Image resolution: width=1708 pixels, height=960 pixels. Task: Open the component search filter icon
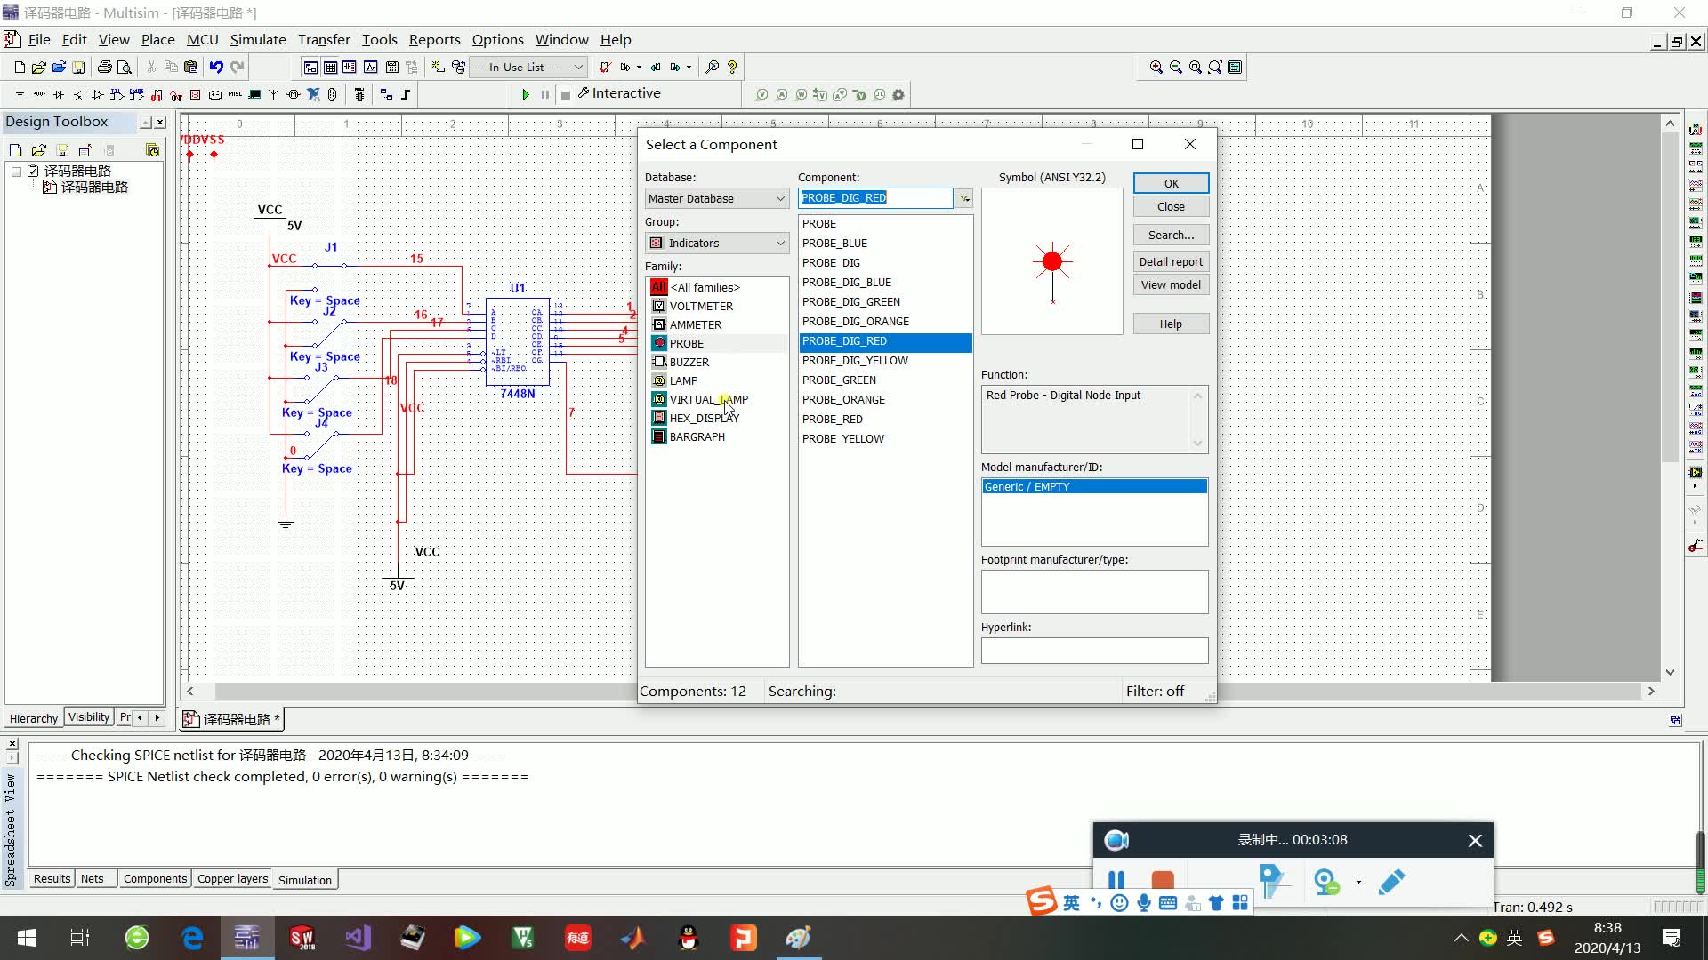pyautogui.click(x=963, y=198)
